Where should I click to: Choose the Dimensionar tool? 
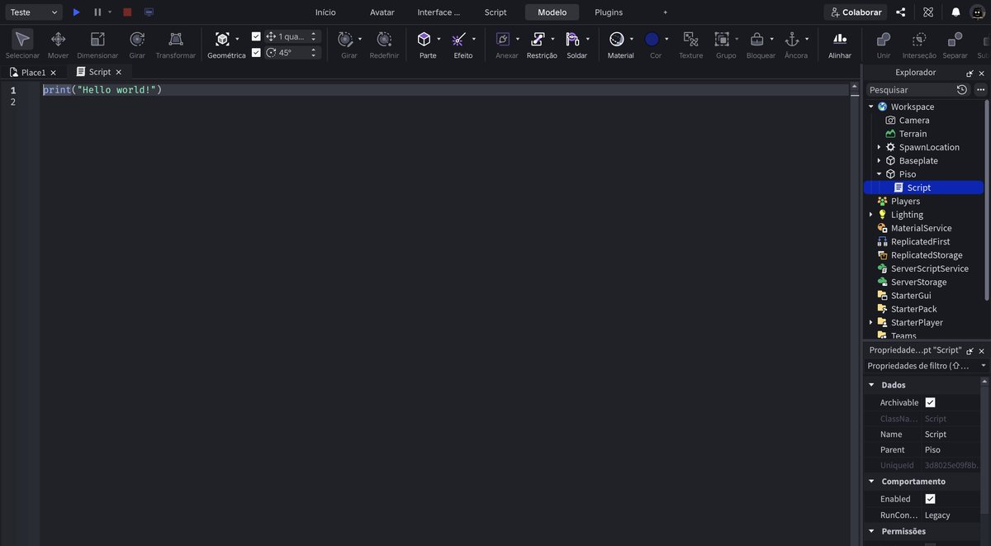(x=97, y=44)
